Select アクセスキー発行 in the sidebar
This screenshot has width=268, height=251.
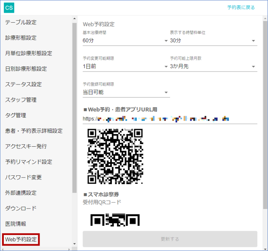coord(26,146)
